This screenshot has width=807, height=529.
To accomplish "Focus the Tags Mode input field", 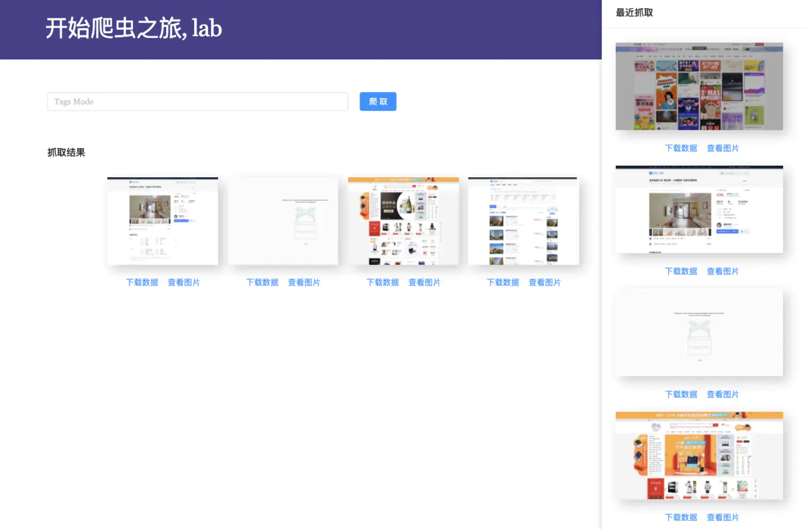I will click(x=197, y=102).
